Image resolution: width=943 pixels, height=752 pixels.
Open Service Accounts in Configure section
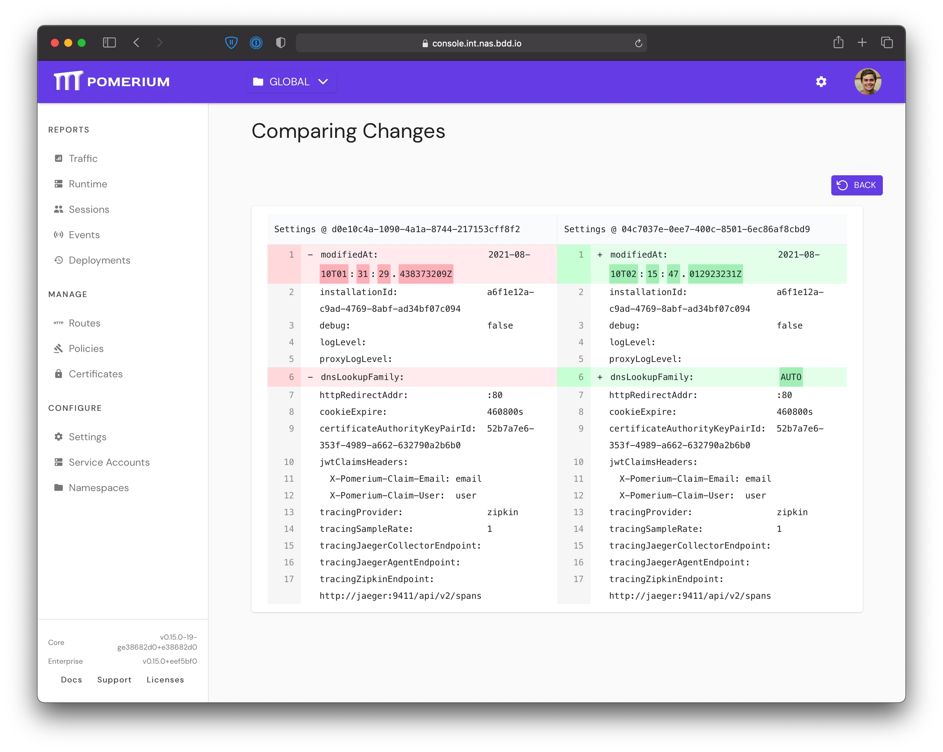click(x=109, y=462)
